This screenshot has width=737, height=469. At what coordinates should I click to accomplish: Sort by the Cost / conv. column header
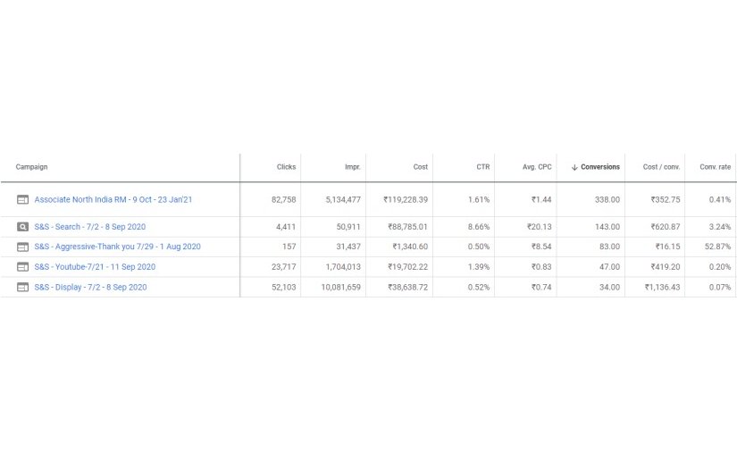(x=661, y=167)
